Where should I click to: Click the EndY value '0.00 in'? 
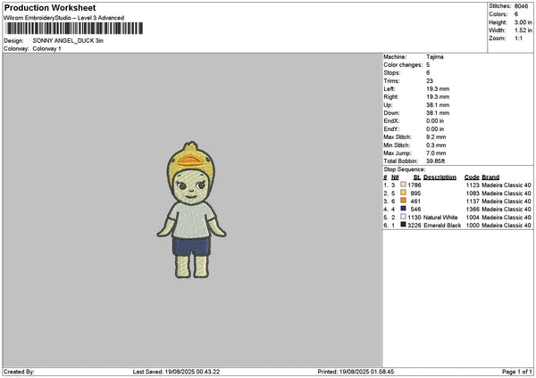[x=435, y=129]
